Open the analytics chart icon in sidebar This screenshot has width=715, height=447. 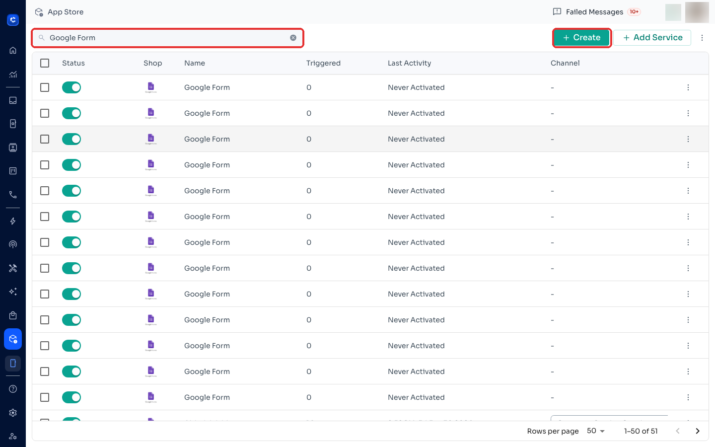click(x=13, y=74)
